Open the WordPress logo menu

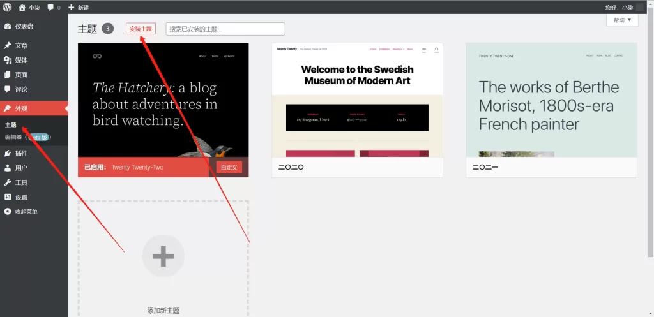point(8,7)
